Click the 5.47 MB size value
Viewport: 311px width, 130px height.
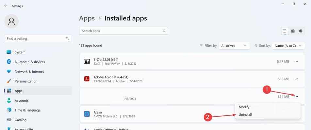(283, 61)
